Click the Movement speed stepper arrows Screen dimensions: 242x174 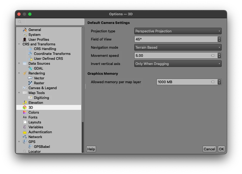[x=219, y=55]
